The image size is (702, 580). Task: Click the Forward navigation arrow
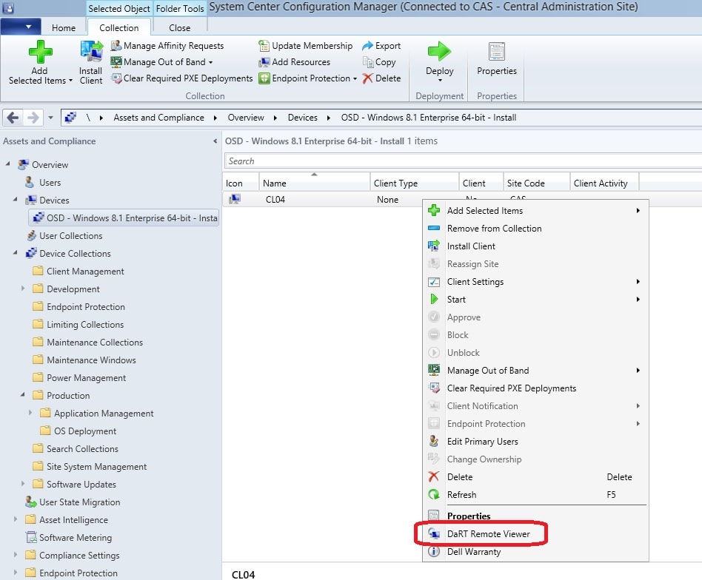point(33,118)
